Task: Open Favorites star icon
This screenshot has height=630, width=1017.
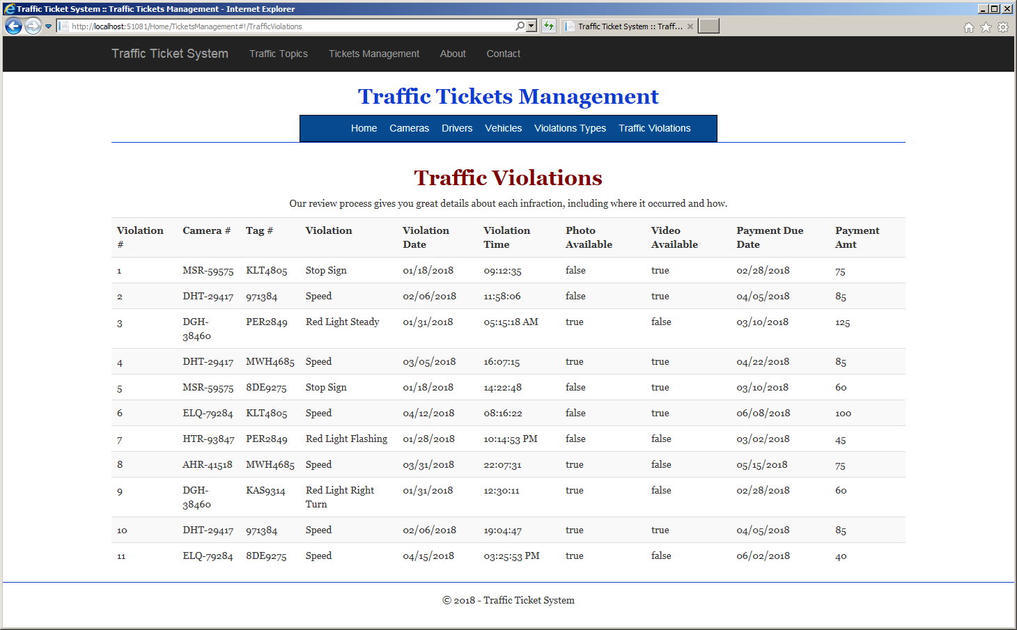Action: 986,27
